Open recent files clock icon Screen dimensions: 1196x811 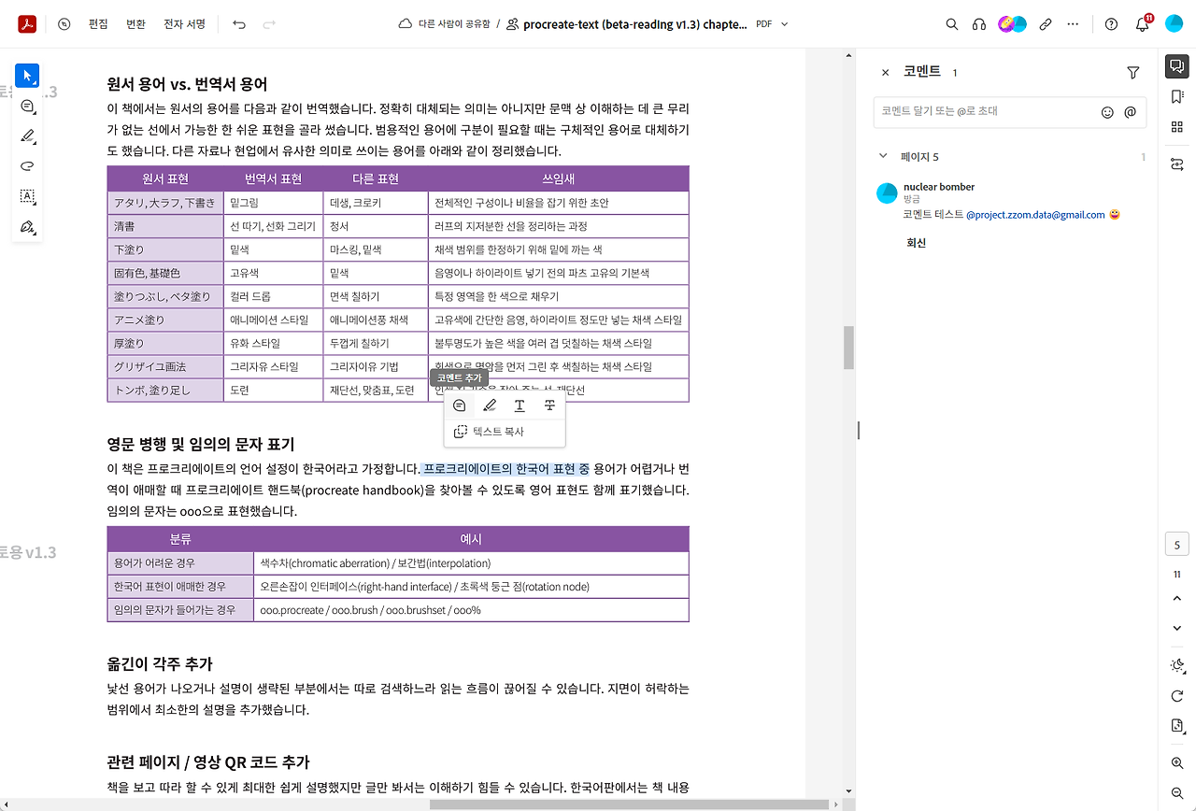click(64, 24)
